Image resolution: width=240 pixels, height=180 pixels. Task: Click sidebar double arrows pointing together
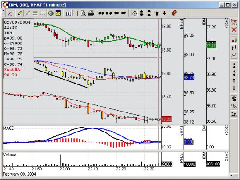(x=234, y=73)
